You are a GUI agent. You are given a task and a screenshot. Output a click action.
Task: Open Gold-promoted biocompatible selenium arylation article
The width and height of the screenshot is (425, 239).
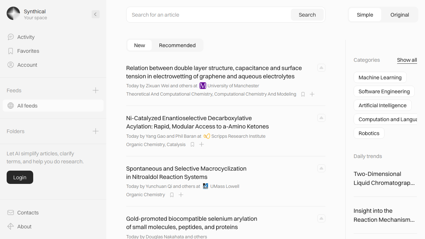pos(192,223)
